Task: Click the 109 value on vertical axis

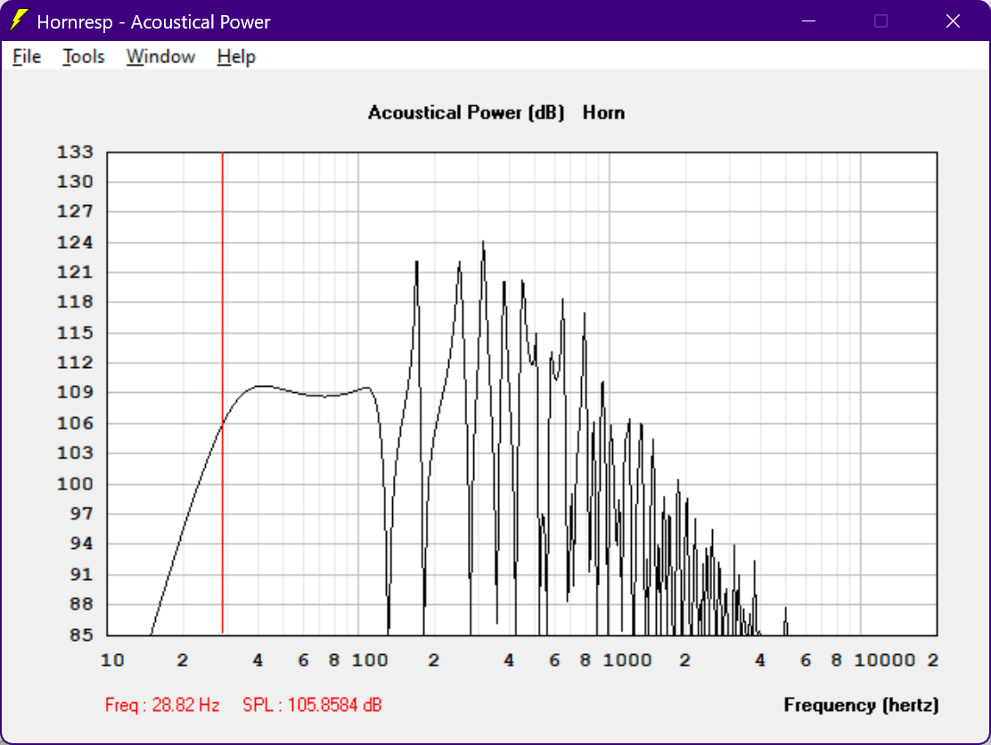Action: tap(75, 392)
